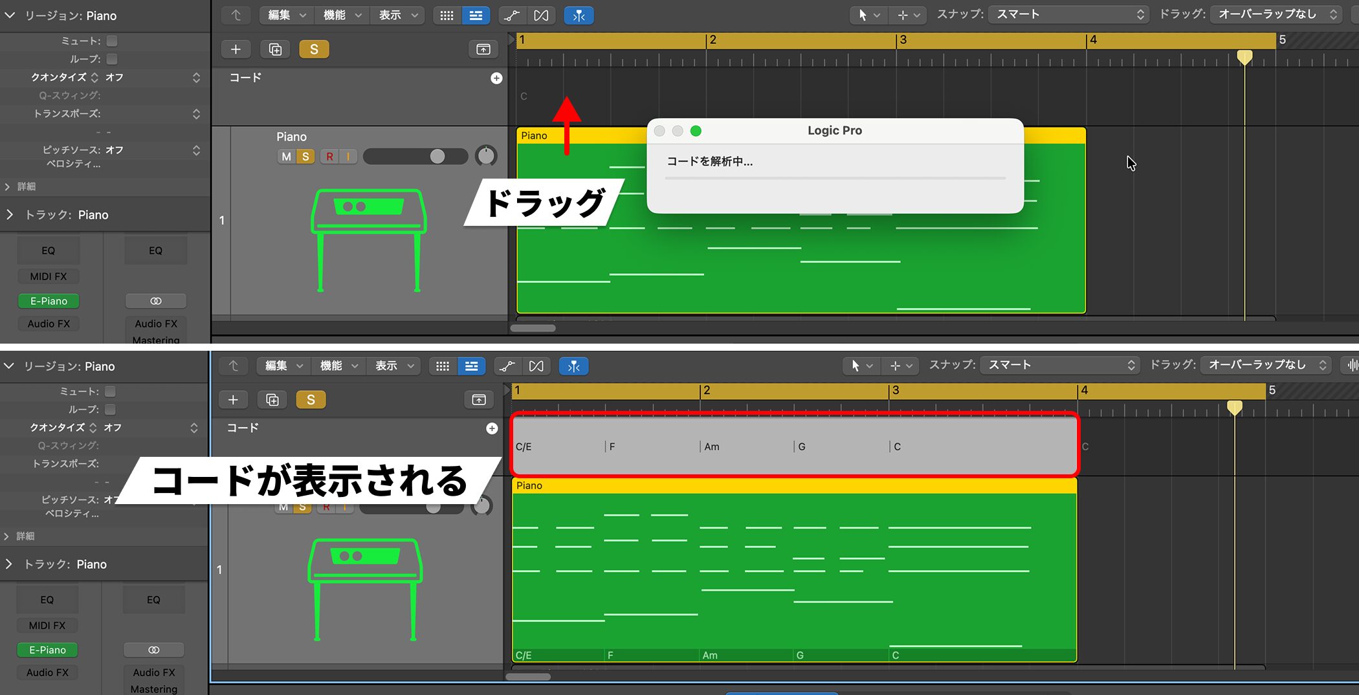The height and width of the screenshot is (695, 1359).
Task: Click the plus icon on the top コード track
Action: click(x=496, y=78)
